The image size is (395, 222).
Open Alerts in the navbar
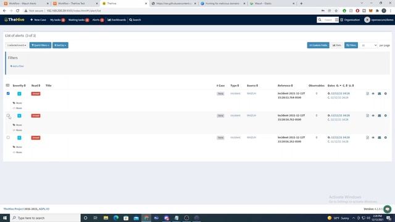point(98,20)
